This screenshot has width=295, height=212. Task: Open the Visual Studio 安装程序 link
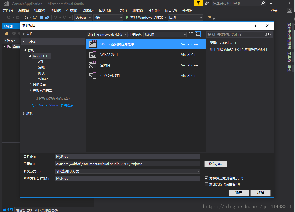click(x=52, y=105)
